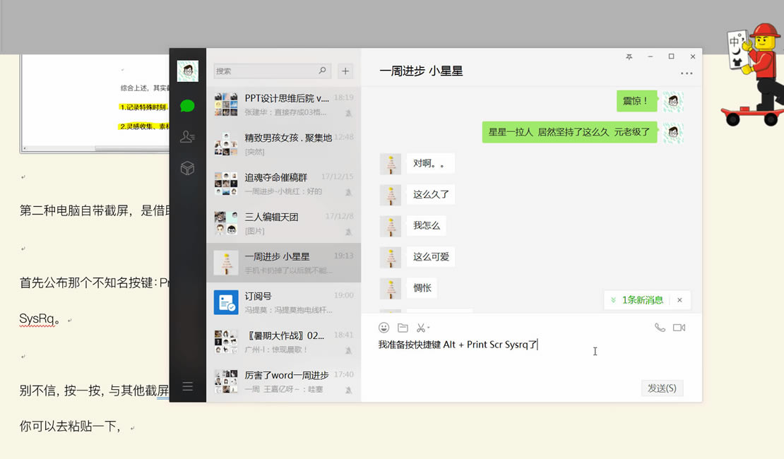
Task: Click horizontal scrollbar in document embedded image
Action: (x=97, y=148)
